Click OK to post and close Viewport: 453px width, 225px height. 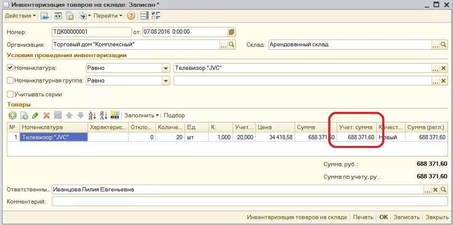pos(383,217)
